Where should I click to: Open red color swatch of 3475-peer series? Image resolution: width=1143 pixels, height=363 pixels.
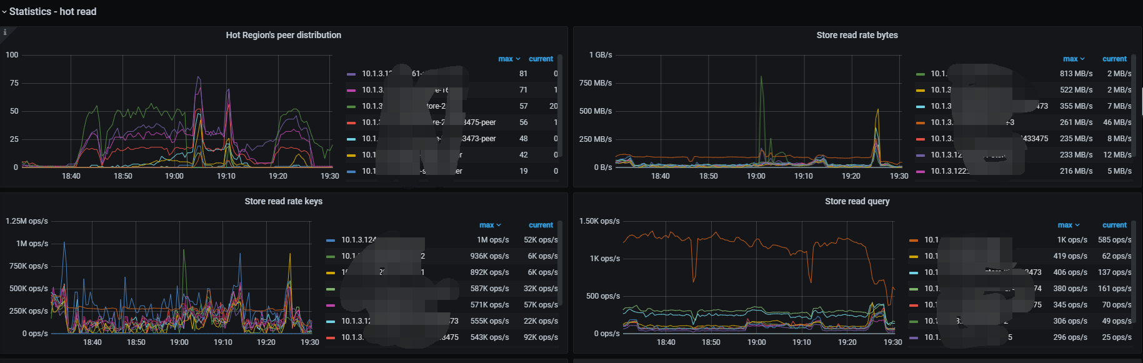[351, 122]
